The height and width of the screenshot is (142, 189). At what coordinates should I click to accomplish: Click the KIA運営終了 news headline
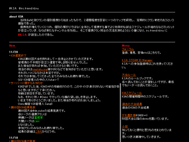point(19,56)
